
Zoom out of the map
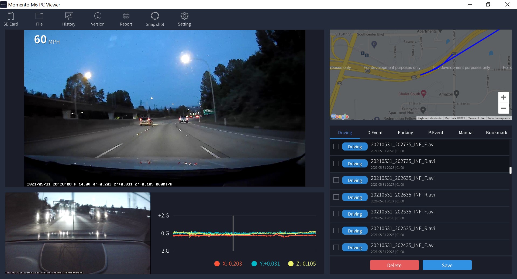[x=504, y=108]
